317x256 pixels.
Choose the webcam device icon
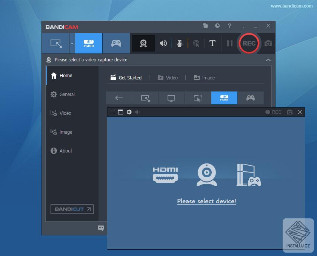click(207, 175)
